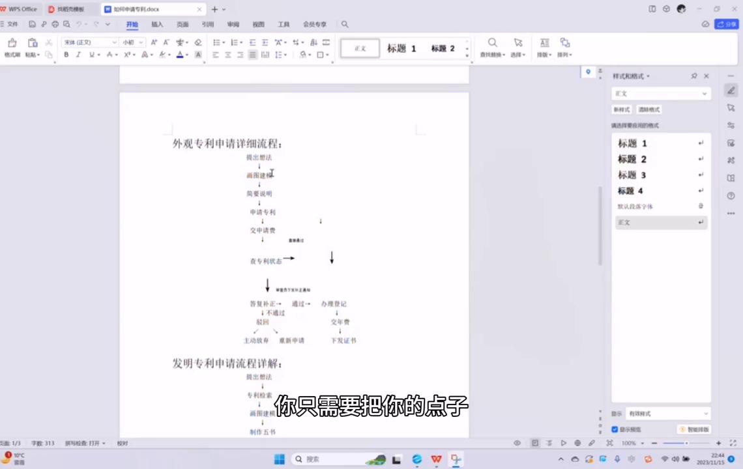The height and width of the screenshot is (469, 743).
Task: Open the 审阅 ribbon tab
Action: (x=233, y=24)
